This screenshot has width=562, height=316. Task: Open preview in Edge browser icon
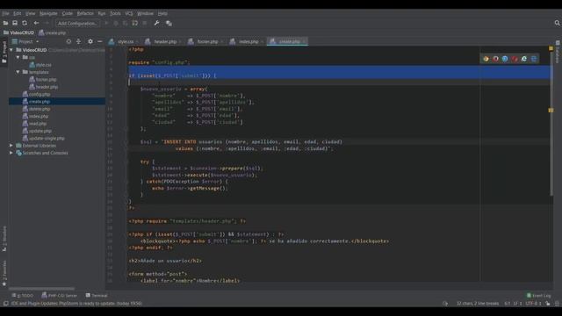coord(534,59)
